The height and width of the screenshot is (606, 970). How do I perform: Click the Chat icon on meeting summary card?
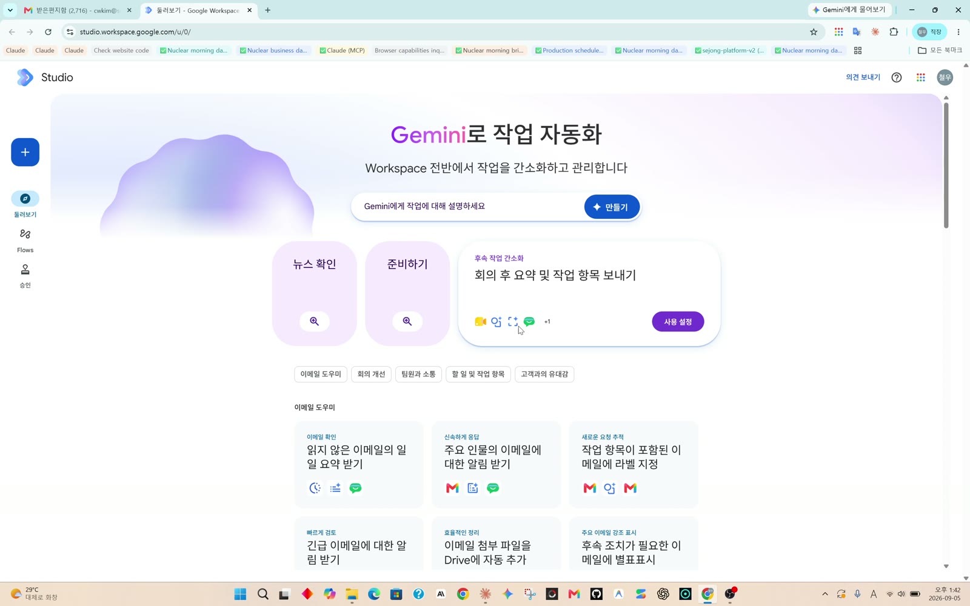(529, 322)
